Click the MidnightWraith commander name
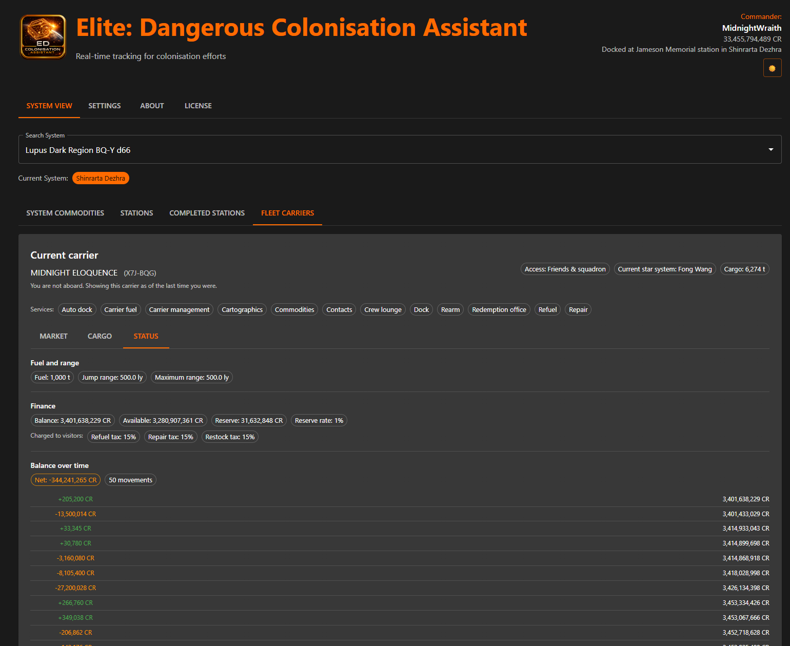Screen dimensions: 790x646 tap(752, 28)
